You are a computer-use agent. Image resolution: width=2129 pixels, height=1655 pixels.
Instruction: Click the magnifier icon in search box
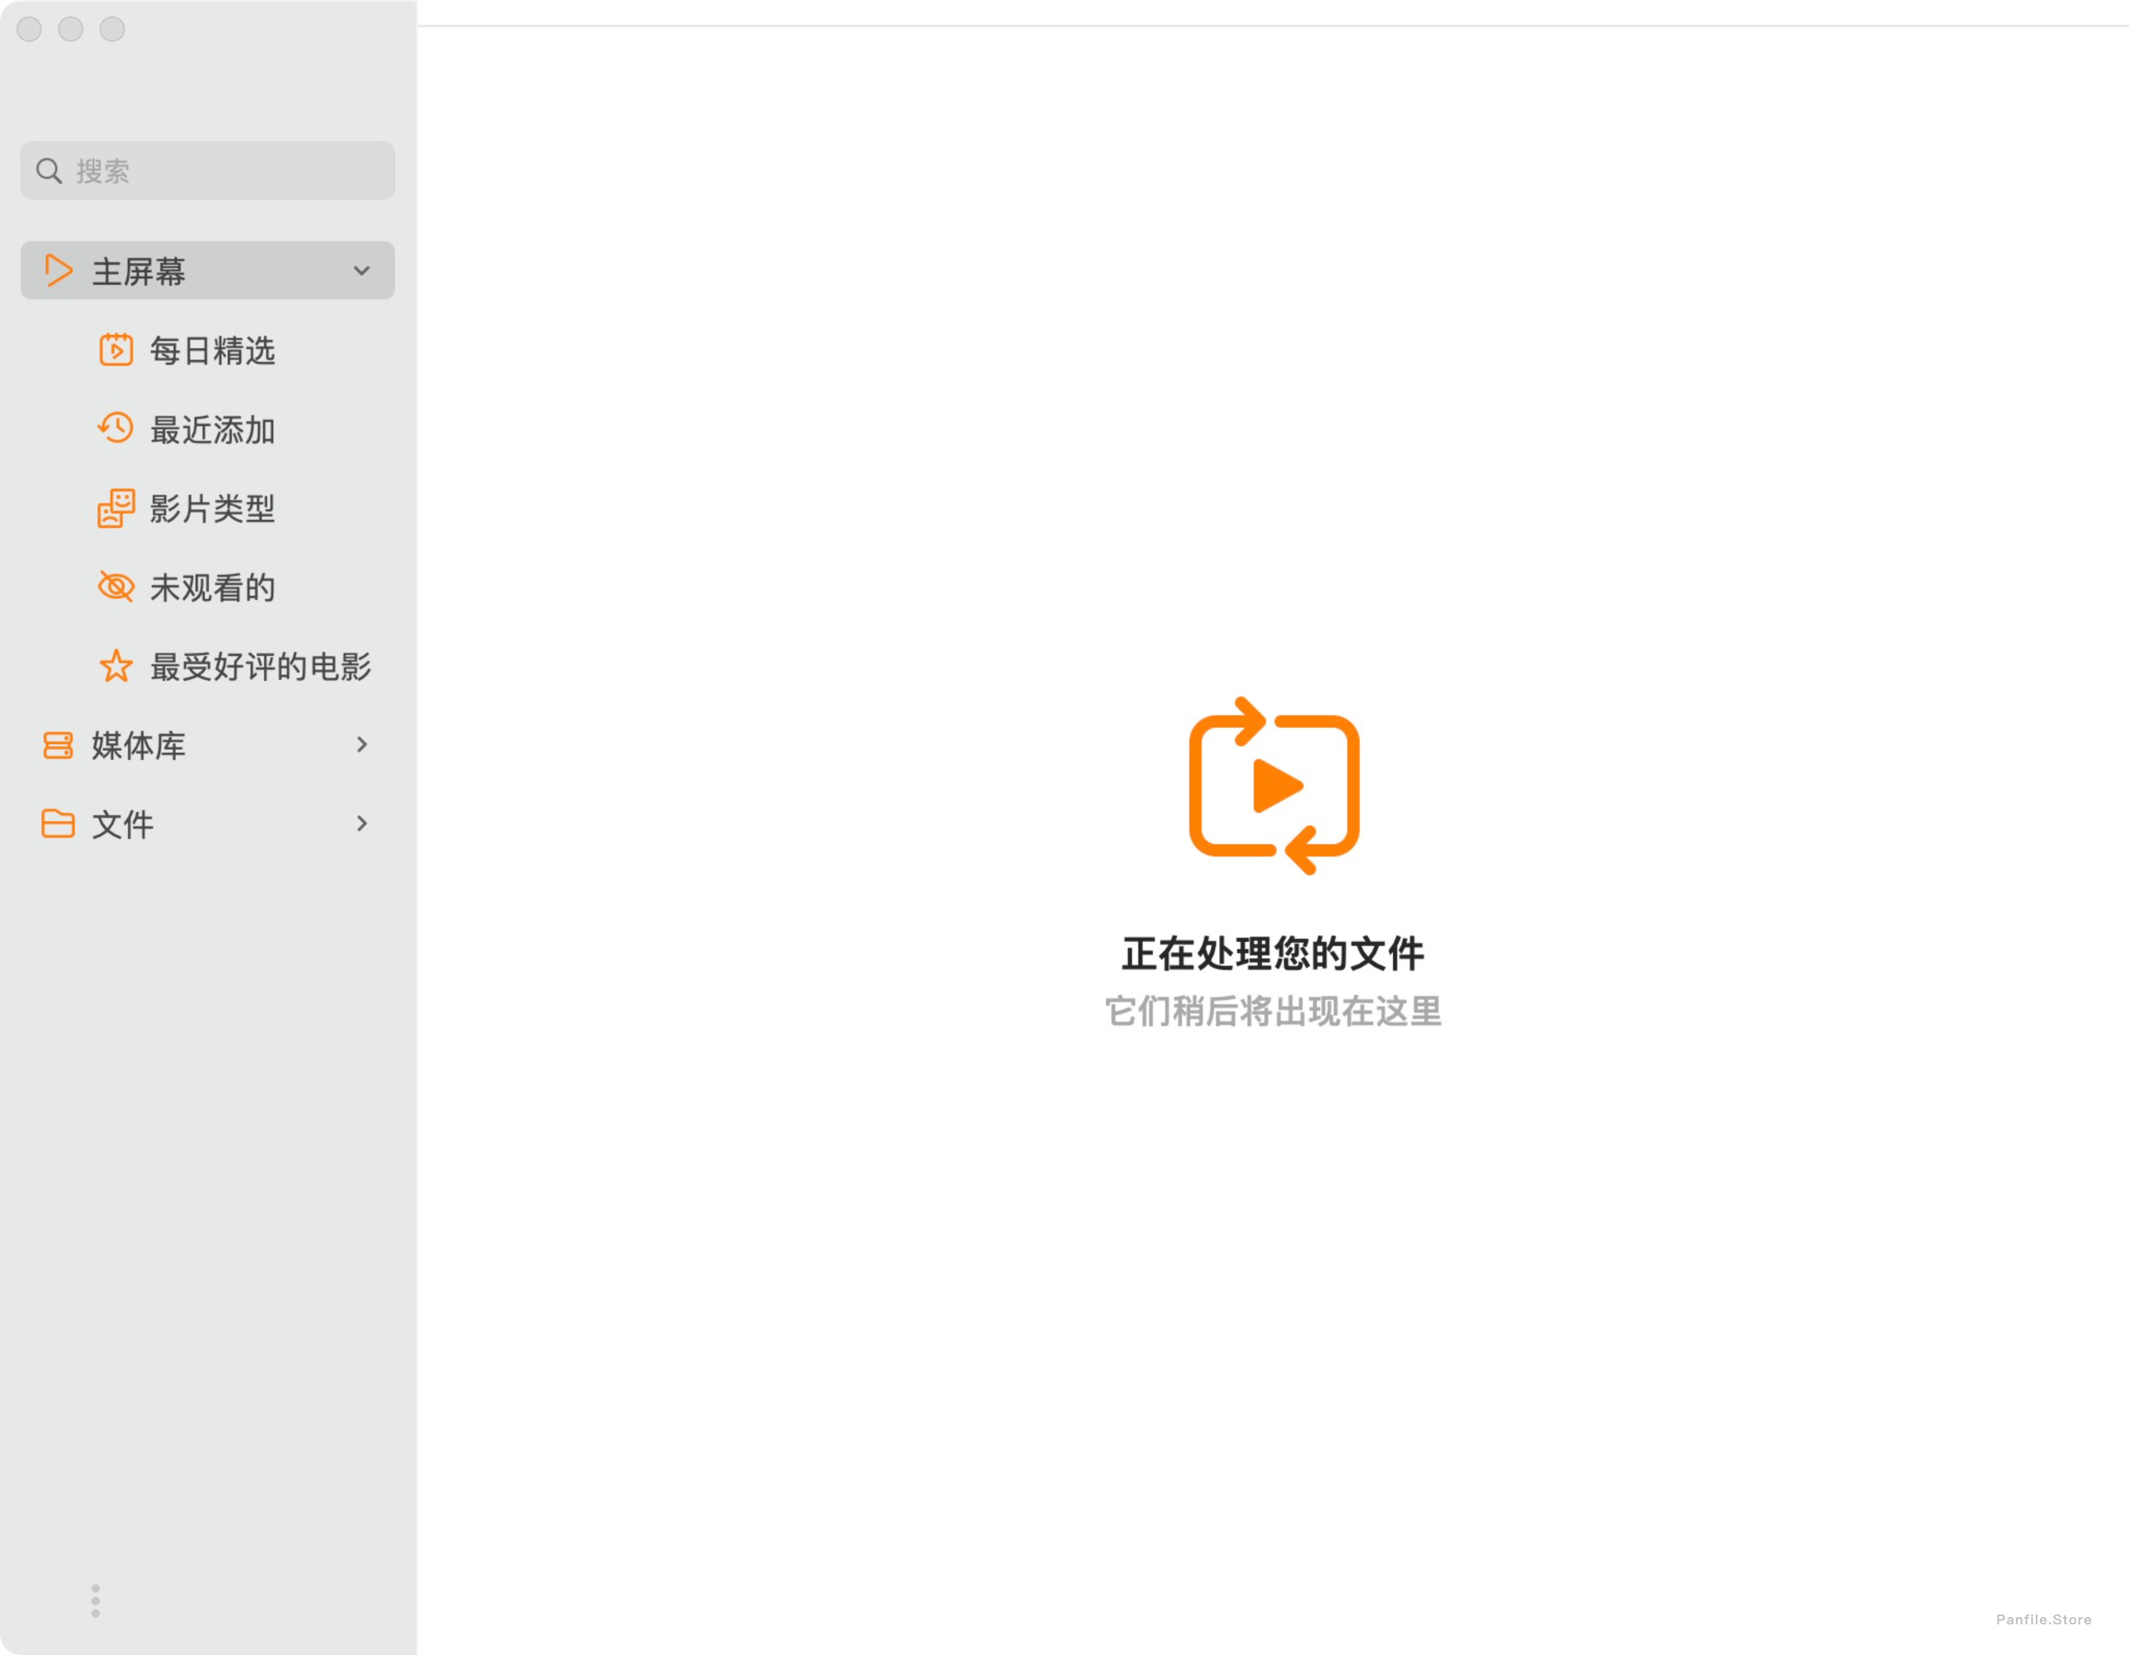coord(49,172)
